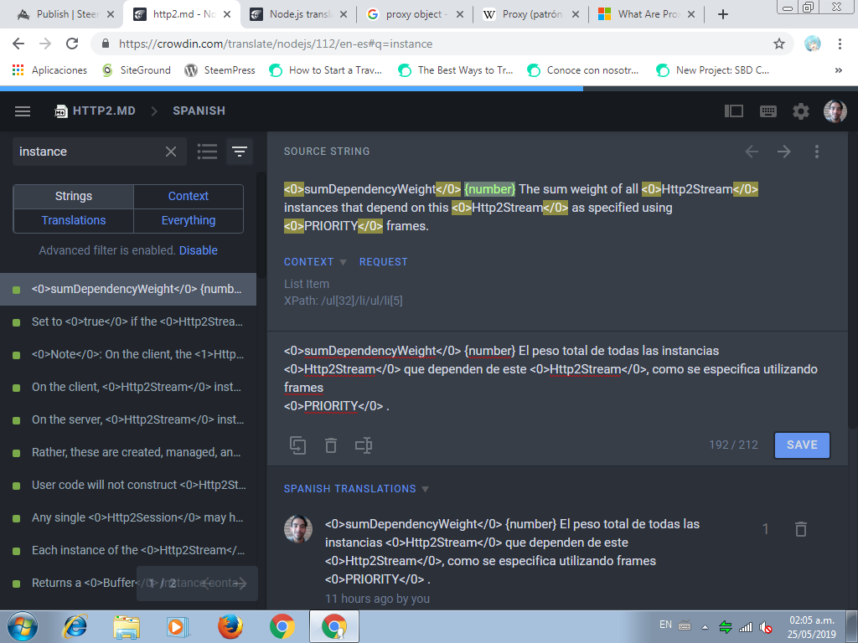Toggle the sidebar layout icon
858x643 pixels.
coord(734,111)
